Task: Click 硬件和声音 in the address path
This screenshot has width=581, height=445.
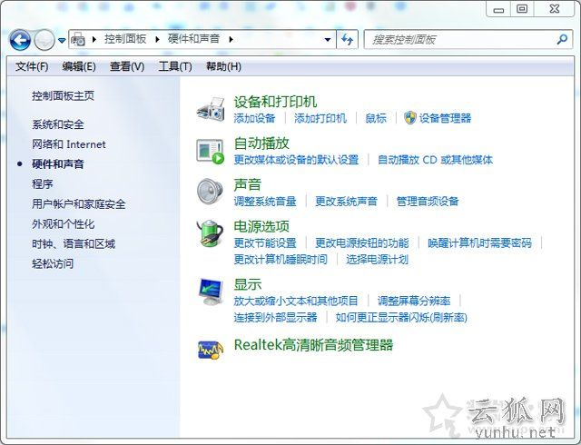Action: (193, 38)
